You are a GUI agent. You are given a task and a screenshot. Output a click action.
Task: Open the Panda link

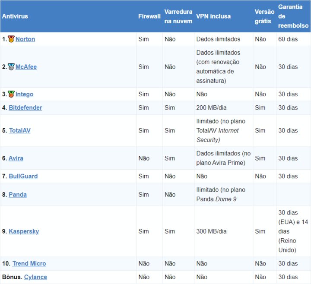pos(18,195)
